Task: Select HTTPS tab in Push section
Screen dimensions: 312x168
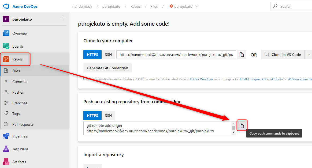Action: [x=92, y=116]
